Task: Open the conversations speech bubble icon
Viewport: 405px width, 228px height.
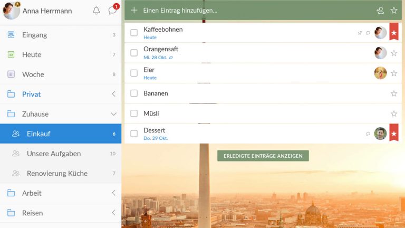Action: (x=112, y=11)
